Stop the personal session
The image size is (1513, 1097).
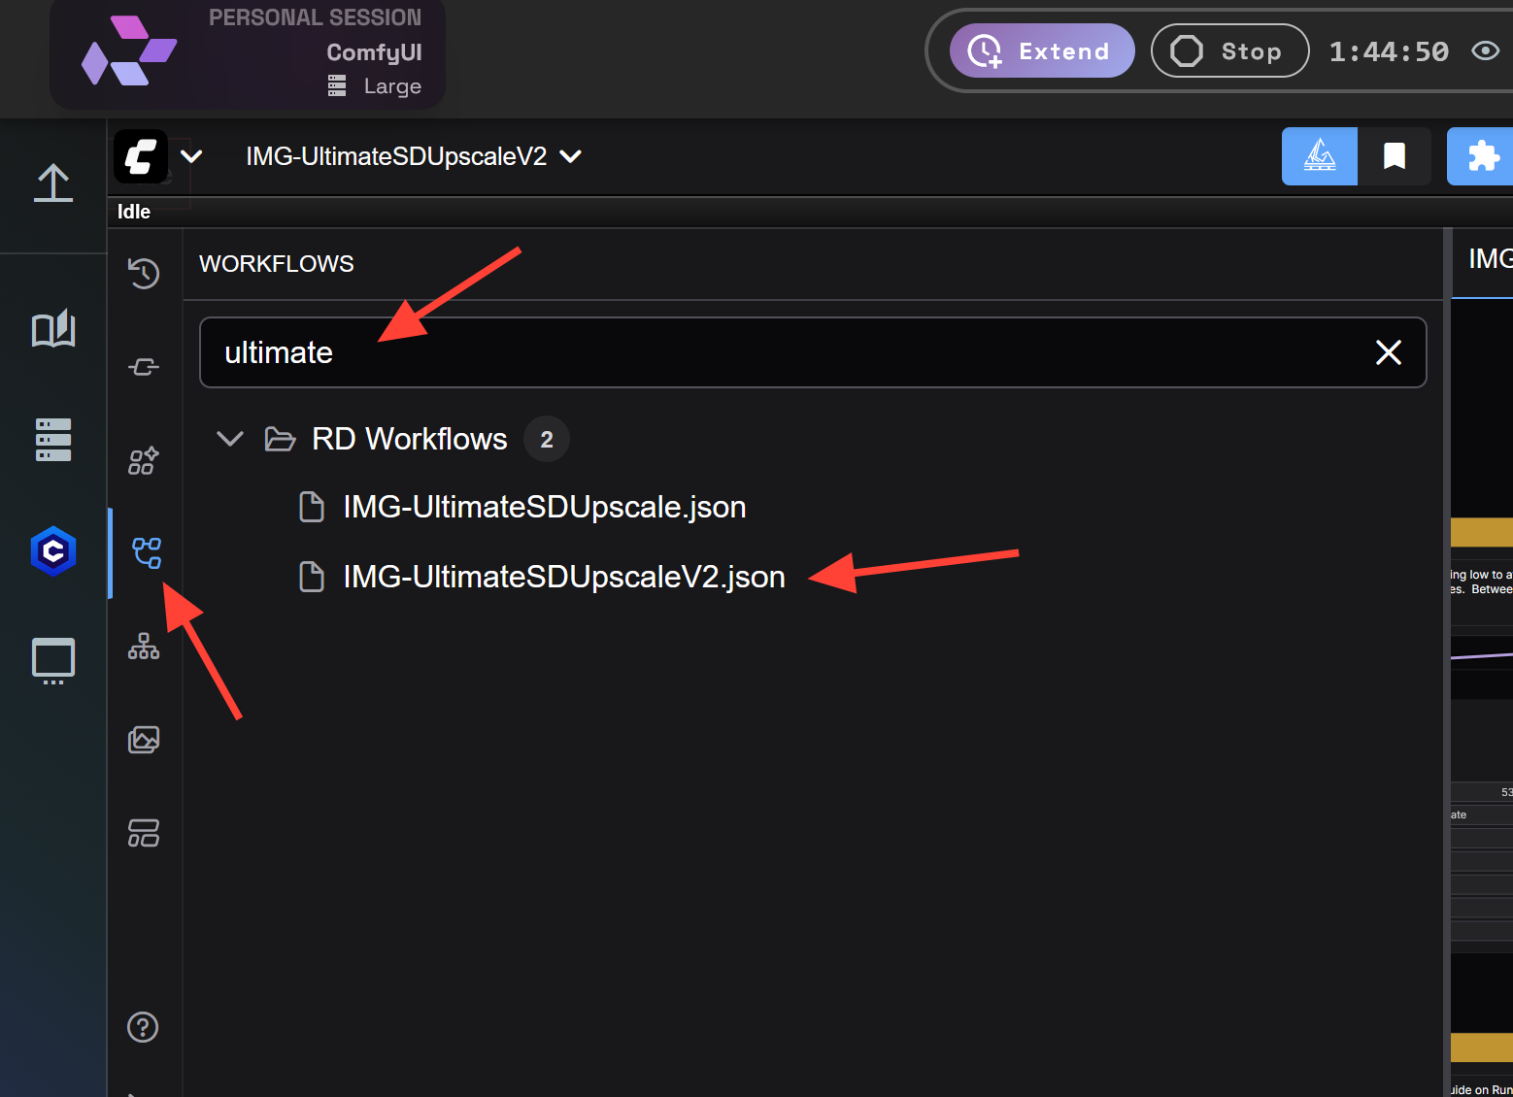[1229, 50]
